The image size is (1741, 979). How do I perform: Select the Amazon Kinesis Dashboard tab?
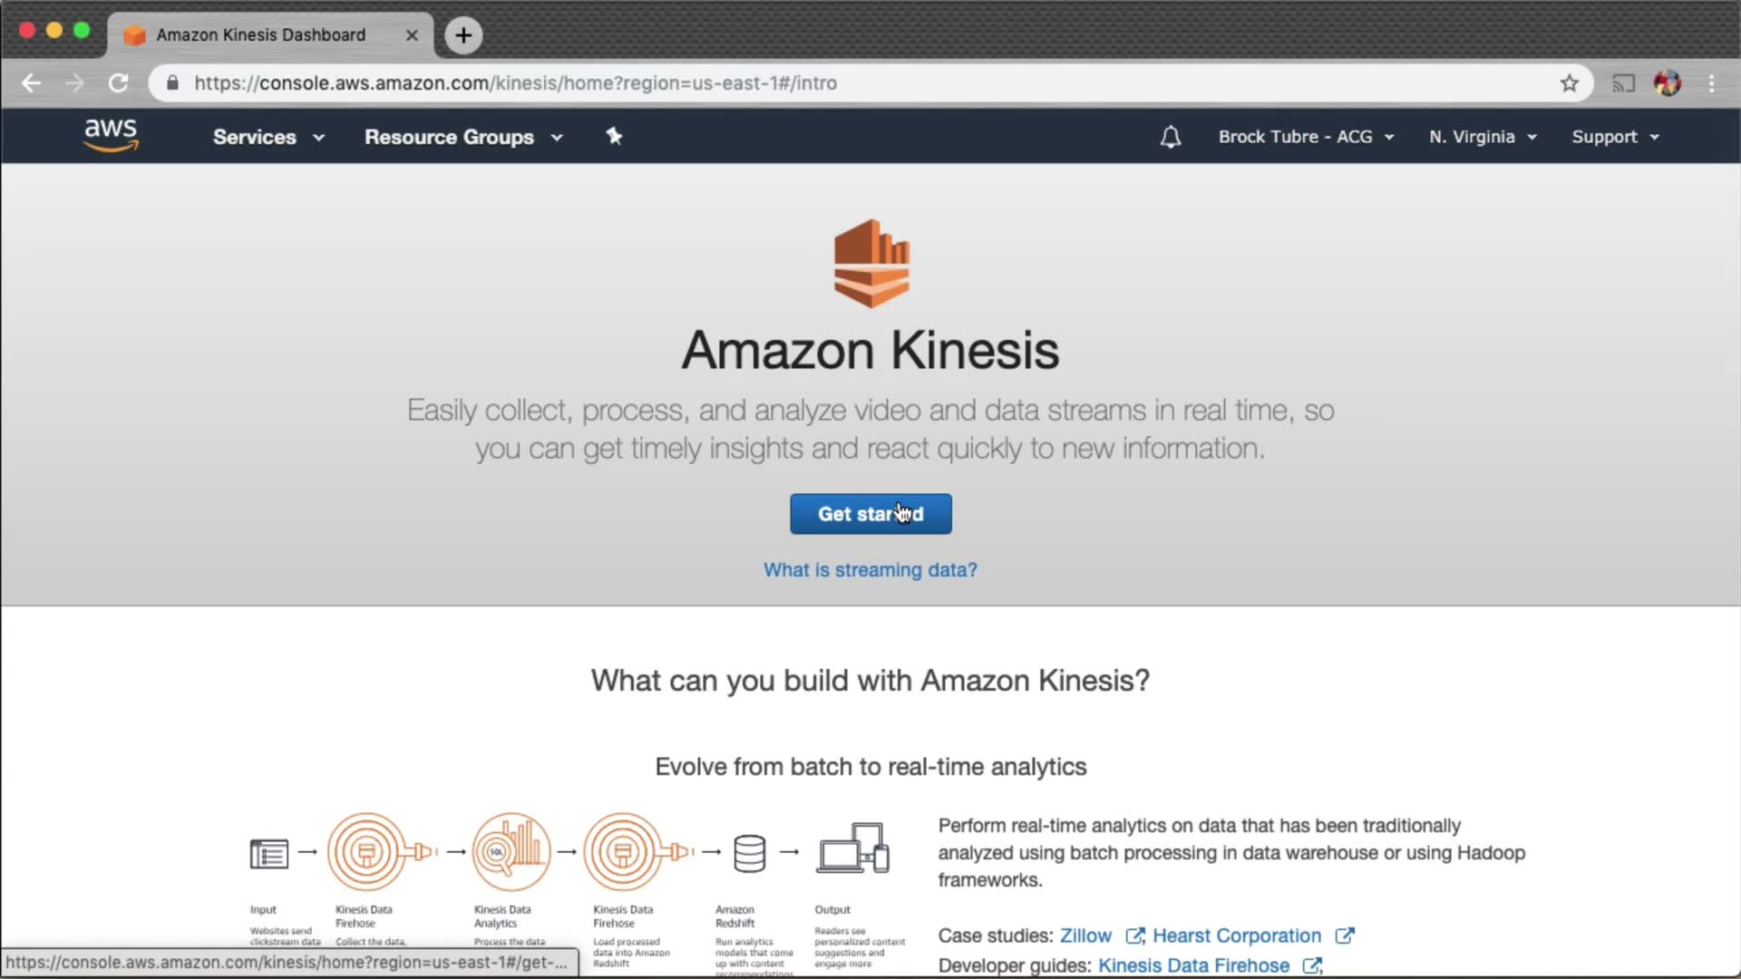click(261, 34)
